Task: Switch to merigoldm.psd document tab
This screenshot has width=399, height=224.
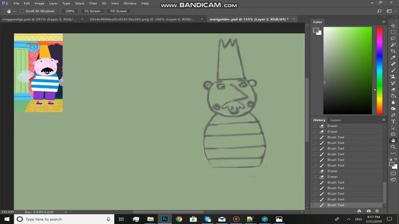Action: tap(249, 19)
